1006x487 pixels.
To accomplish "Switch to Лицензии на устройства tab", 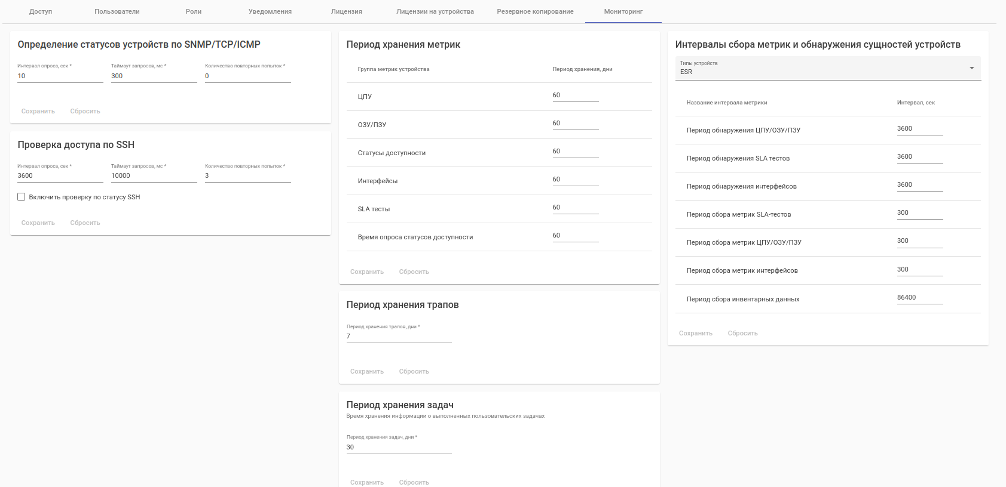I will coord(435,11).
